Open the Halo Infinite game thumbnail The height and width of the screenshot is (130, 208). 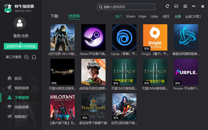pos(63,37)
